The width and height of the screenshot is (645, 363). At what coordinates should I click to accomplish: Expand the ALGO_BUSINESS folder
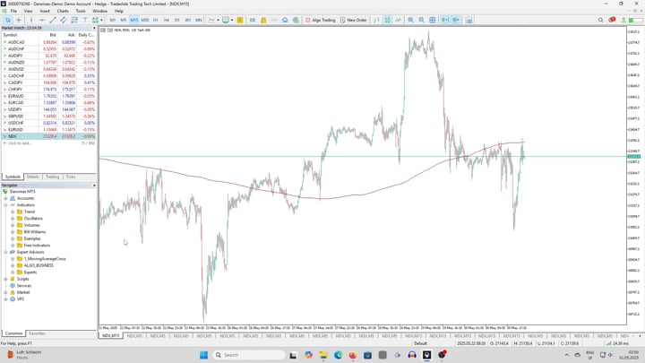pyautogui.click(x=13, y=265)
